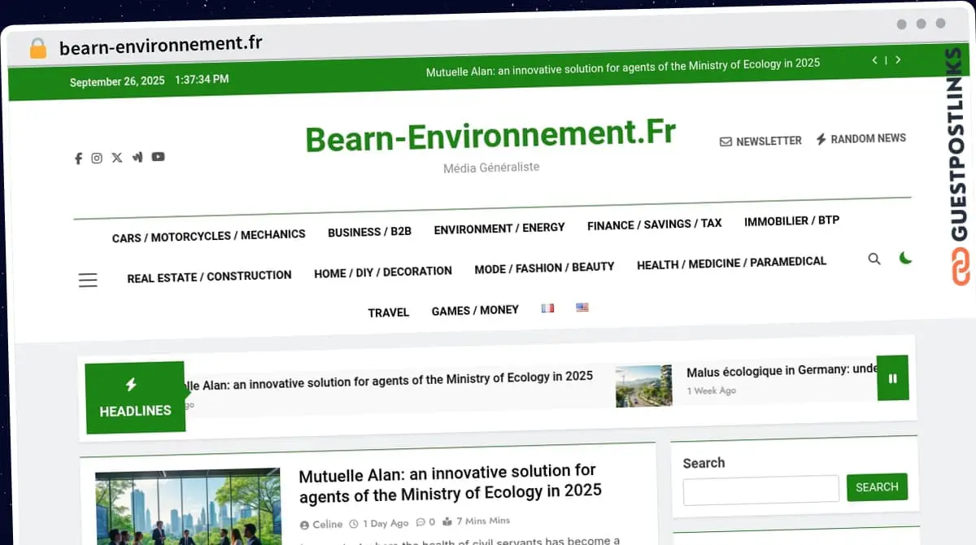
Task: Click the HEADLINES label badge
Action: click(135, 397)
